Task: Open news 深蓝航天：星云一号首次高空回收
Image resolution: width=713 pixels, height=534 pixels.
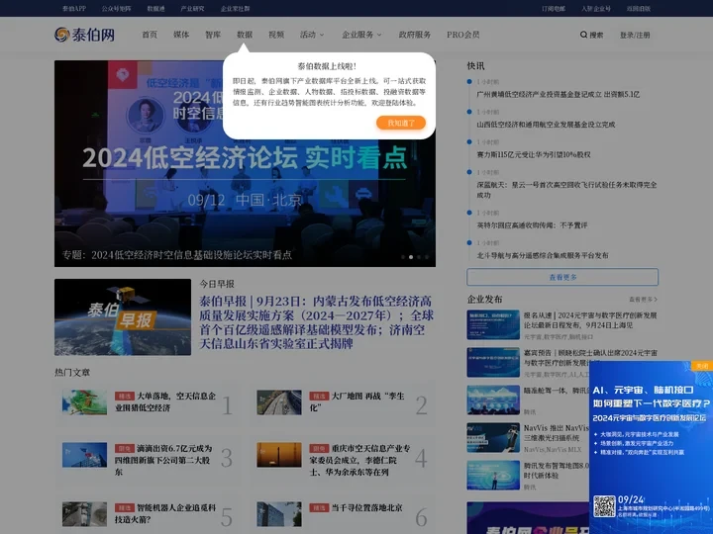Action: click(x=566, y=190)
